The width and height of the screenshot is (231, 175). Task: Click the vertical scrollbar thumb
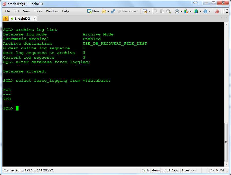226,142
